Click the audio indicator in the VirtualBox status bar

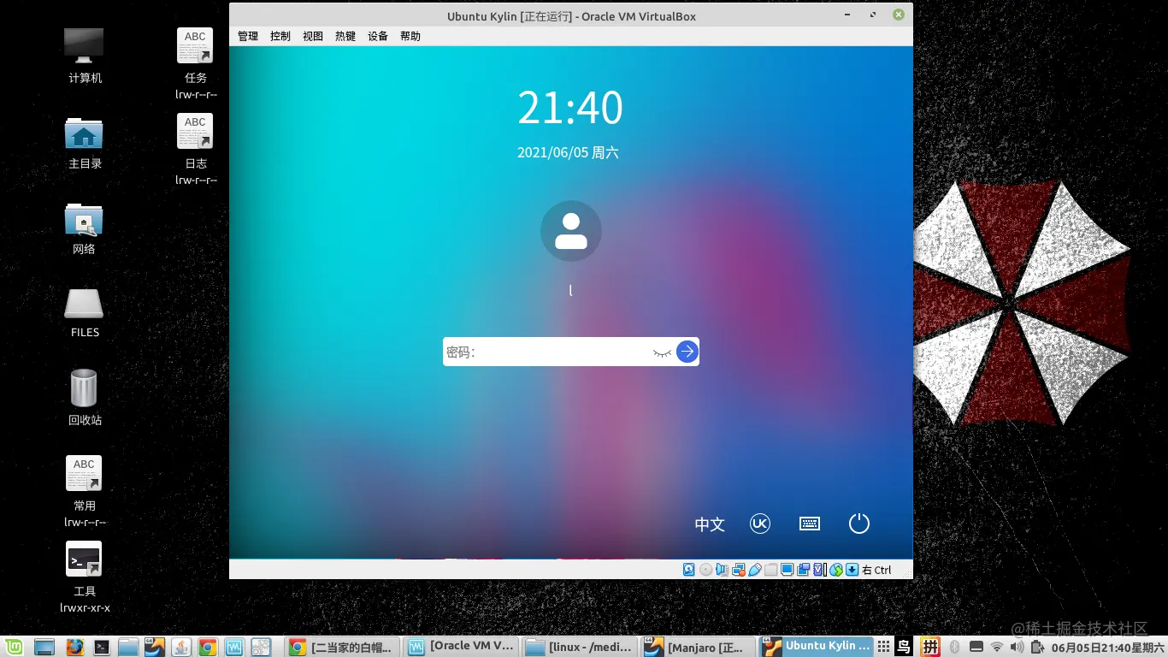point(722,570)
